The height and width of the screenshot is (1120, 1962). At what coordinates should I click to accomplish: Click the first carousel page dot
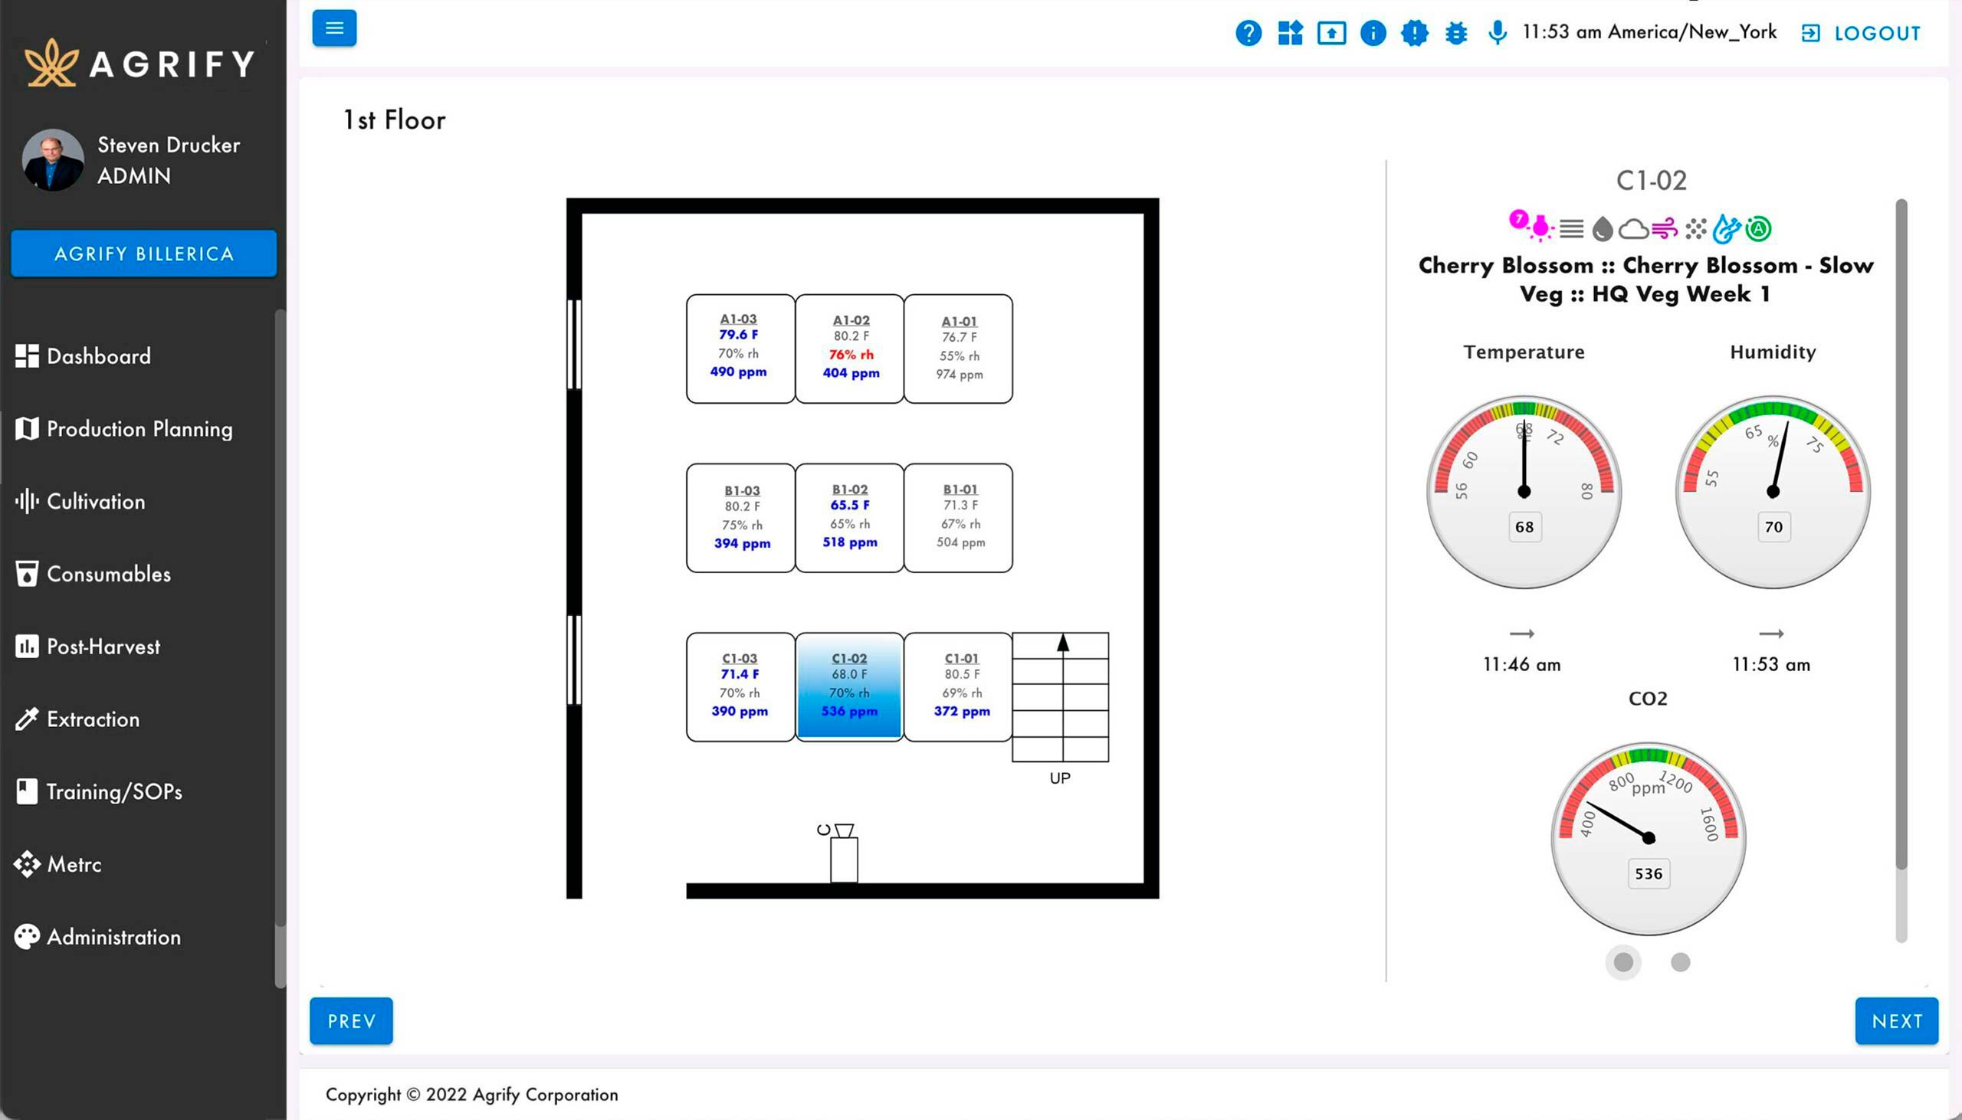coord(1622,962)
